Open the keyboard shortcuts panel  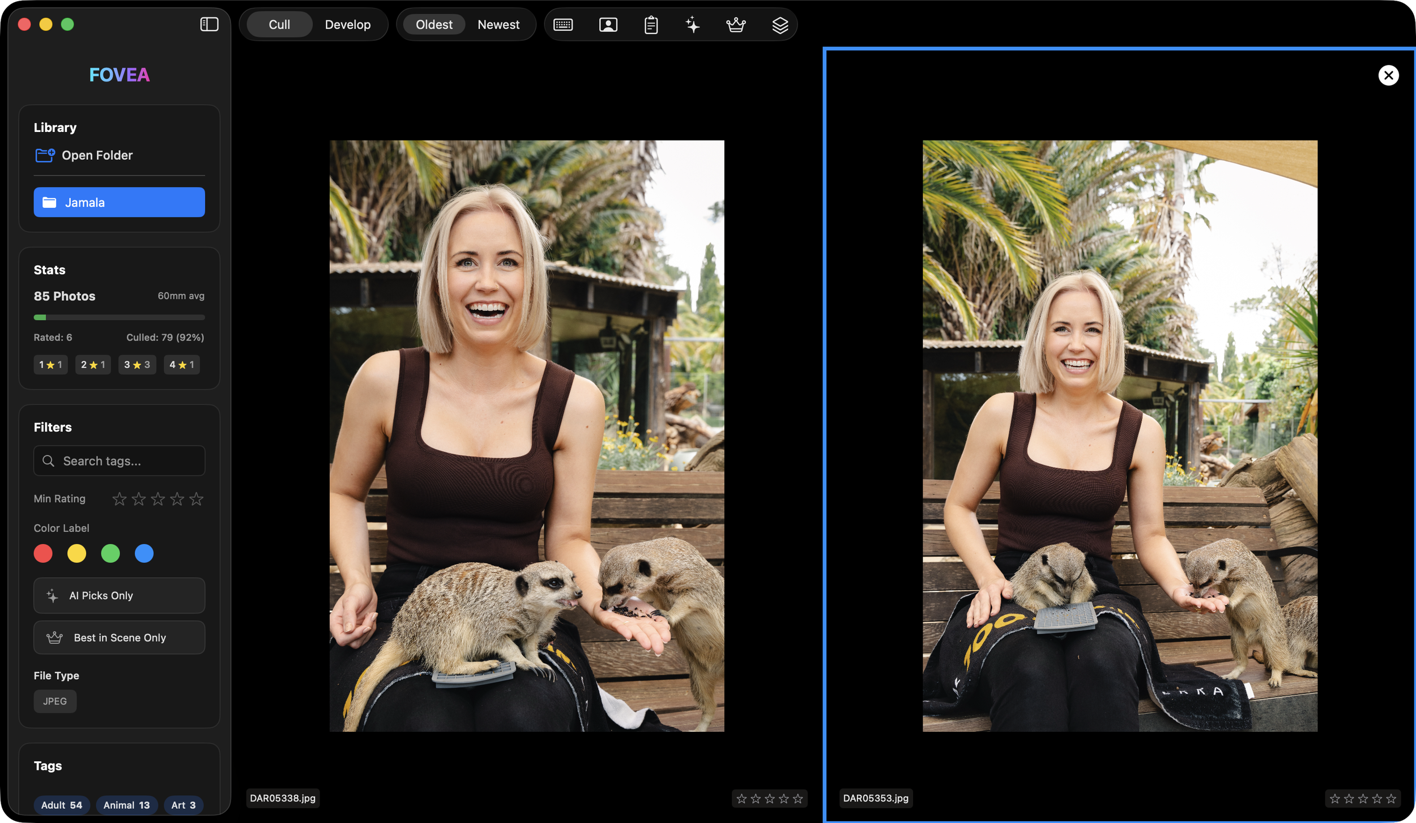tap(563, 24)
